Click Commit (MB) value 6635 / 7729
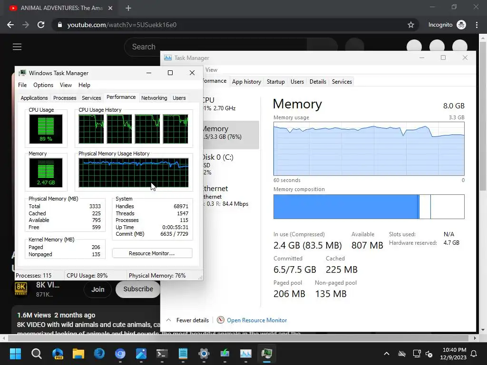 [174, 234]
